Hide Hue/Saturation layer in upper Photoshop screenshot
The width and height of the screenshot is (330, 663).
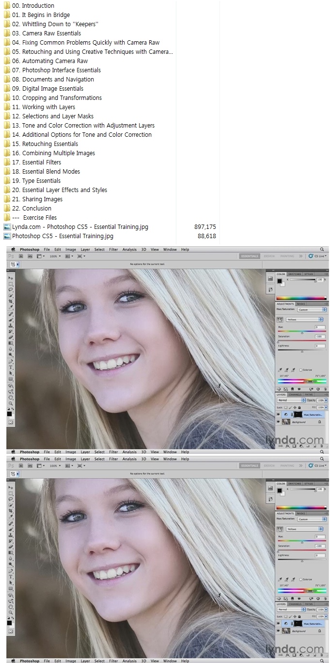click(278, 414)
